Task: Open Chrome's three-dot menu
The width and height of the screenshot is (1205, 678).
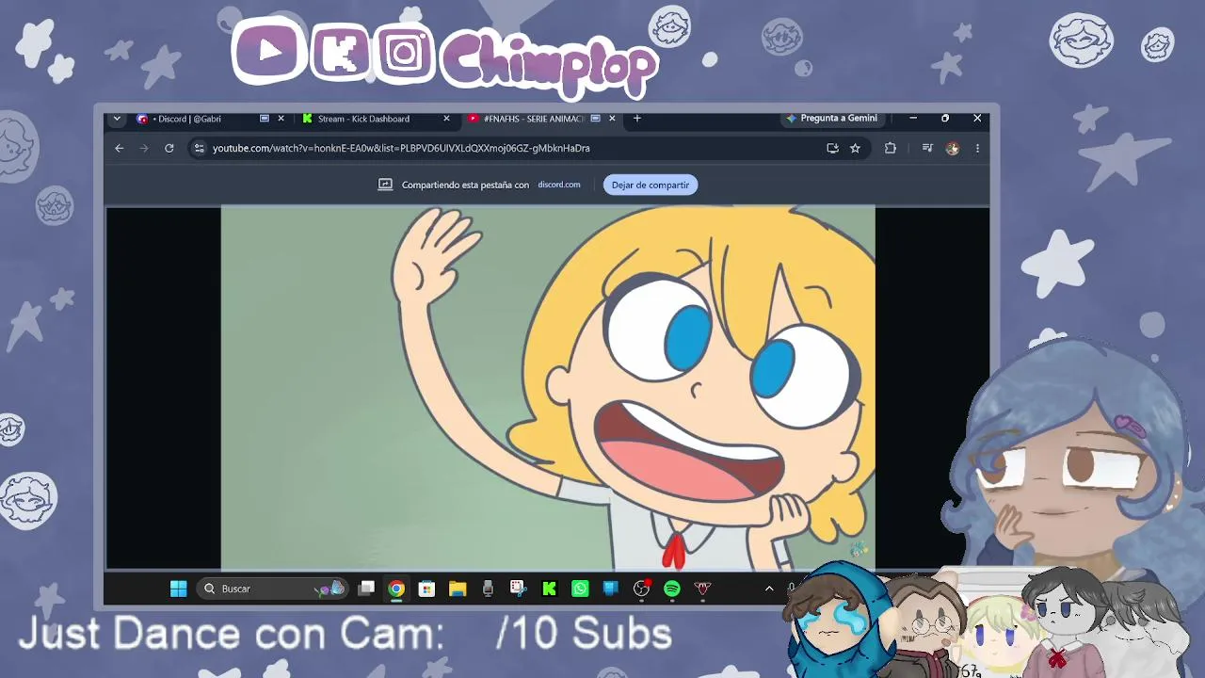Action: tap(977, 148)
